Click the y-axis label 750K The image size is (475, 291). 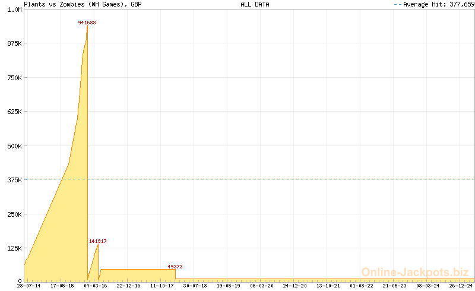14,78
